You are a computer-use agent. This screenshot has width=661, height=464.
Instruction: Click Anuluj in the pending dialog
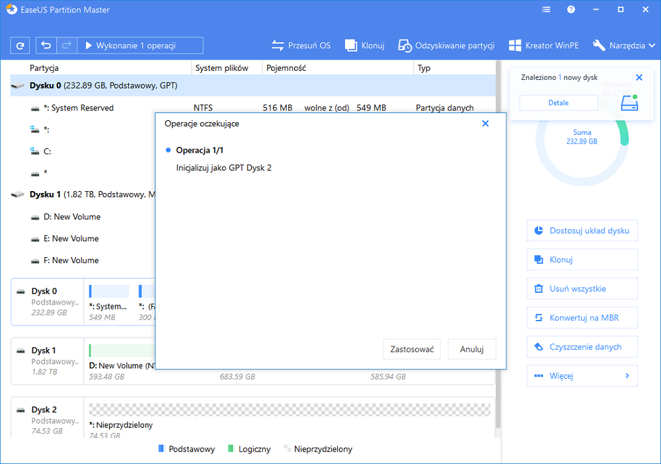(x=472, y=350)
